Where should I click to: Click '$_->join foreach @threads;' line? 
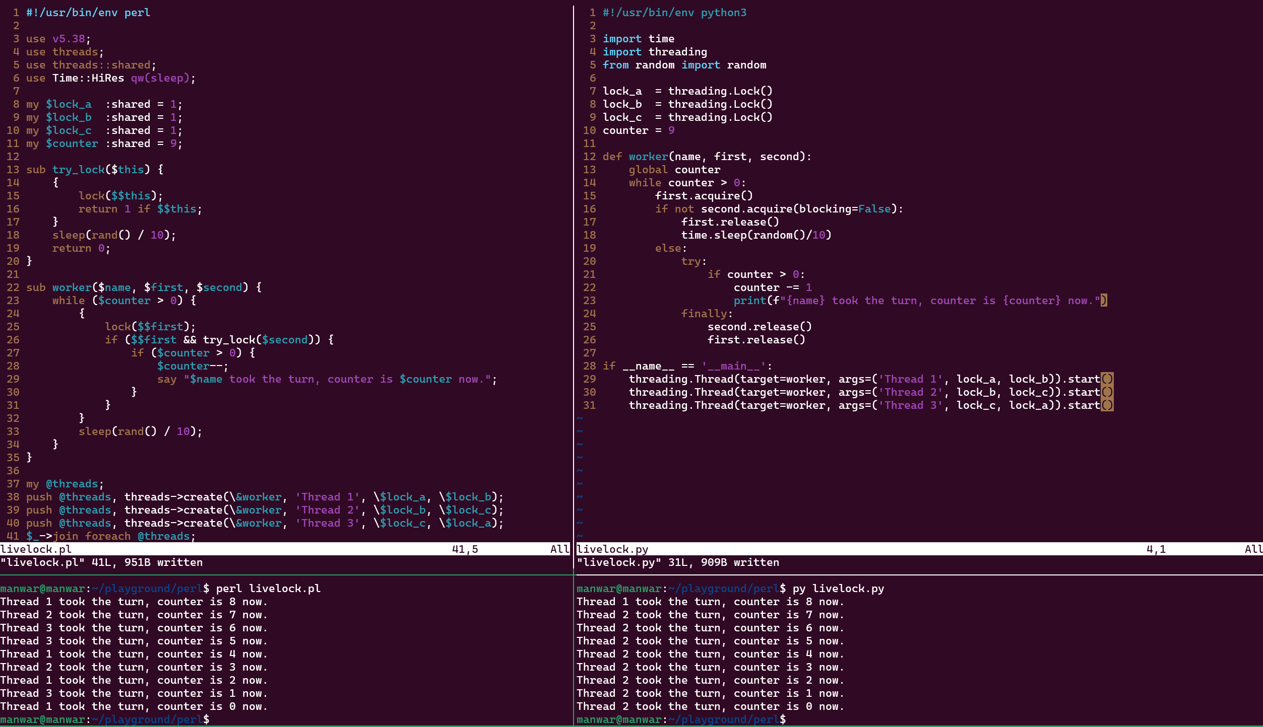(x=111, y=536)
